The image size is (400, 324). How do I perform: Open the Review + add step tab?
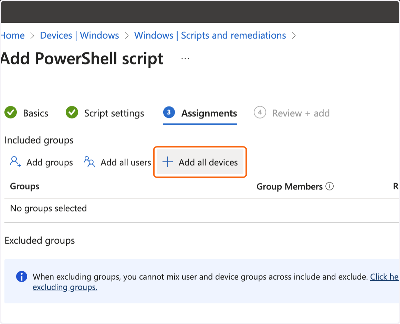click(x=292, y=113)
